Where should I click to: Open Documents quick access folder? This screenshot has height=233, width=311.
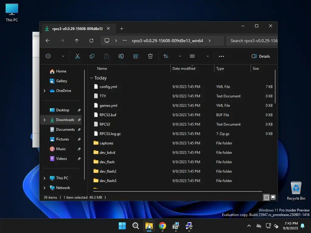(65, 129)
